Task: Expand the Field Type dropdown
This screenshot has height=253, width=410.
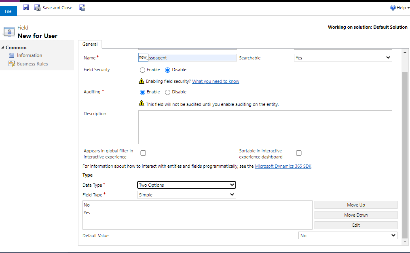Action: (186, 195)
